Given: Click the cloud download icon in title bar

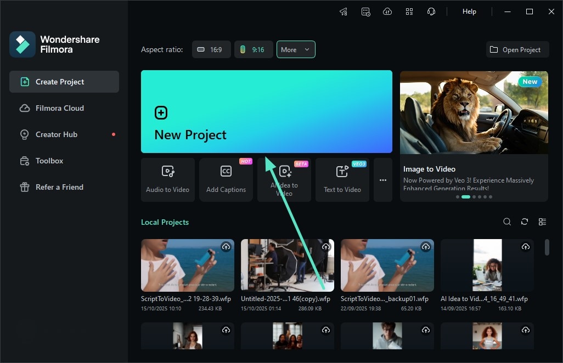Looking at the screenshot, I should (387, 11).
